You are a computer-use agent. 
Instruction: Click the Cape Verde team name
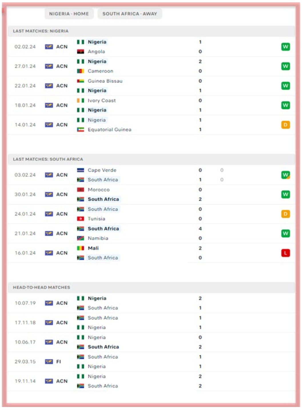(x=102, y=170)
